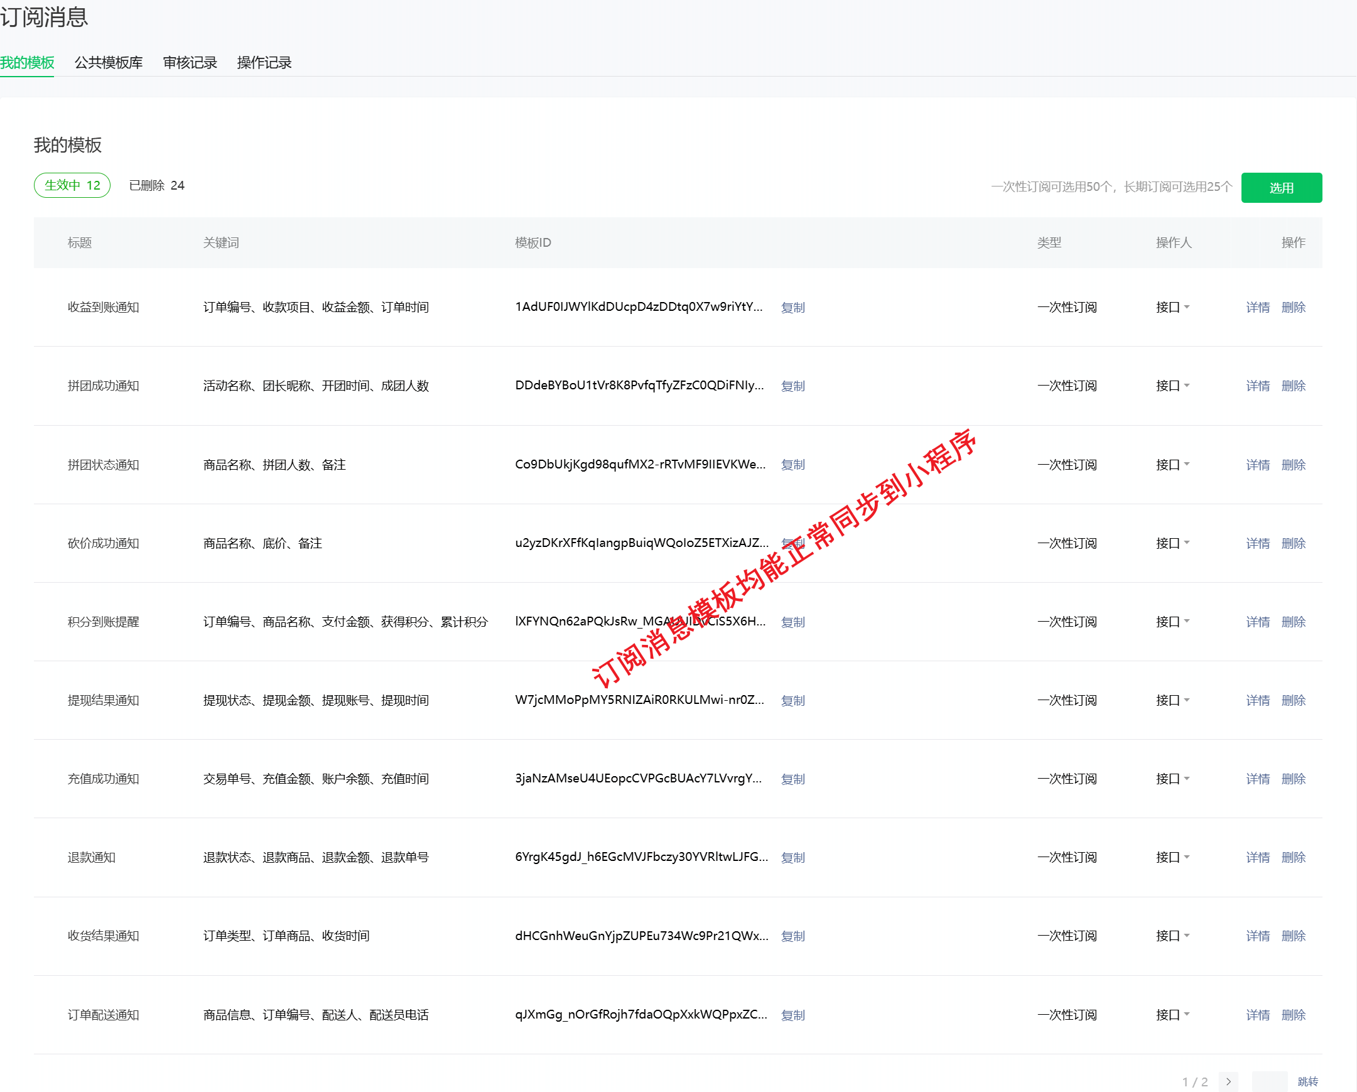Click the 模板ID column header
This screenshot has width=1357, height=1092.
[533, 242]
